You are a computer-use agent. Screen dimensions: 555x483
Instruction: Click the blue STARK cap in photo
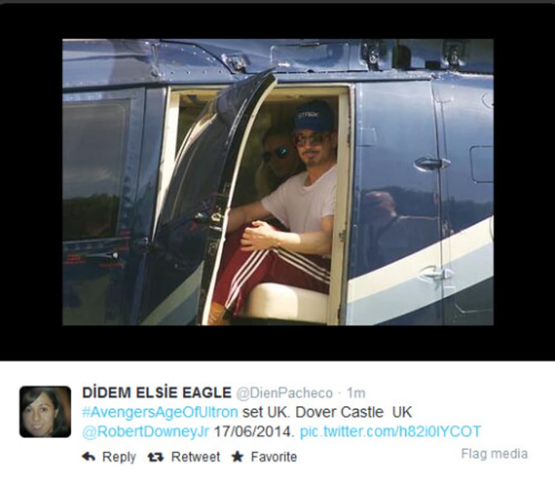pyautogui.click(x=313, y=117)
